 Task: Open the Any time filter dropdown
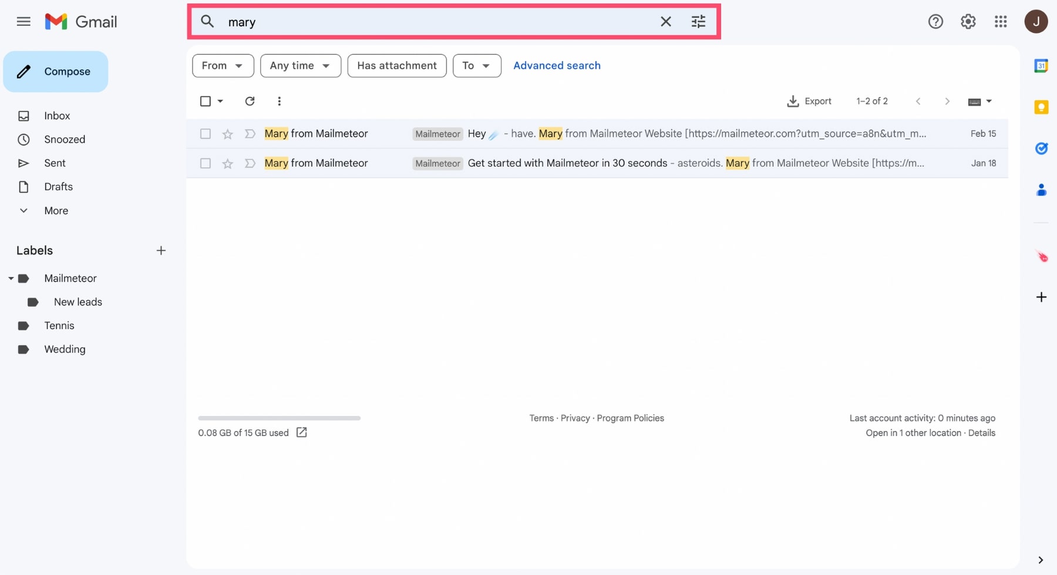tap(301, 66)
